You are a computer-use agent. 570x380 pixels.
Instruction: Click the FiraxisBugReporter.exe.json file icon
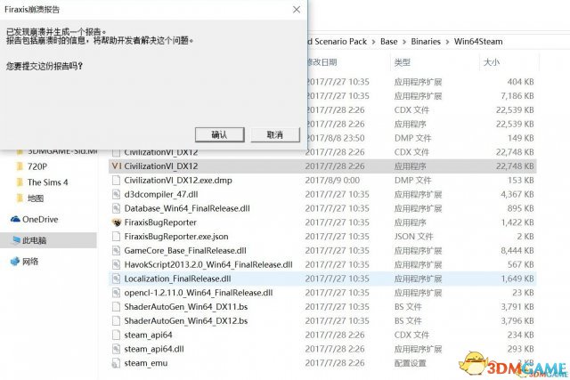tap(117, 237)
